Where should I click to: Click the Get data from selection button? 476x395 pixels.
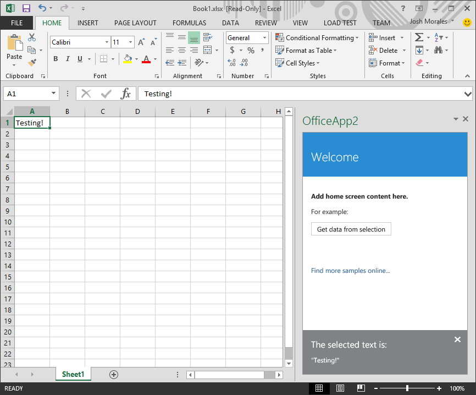click(351, 229)
